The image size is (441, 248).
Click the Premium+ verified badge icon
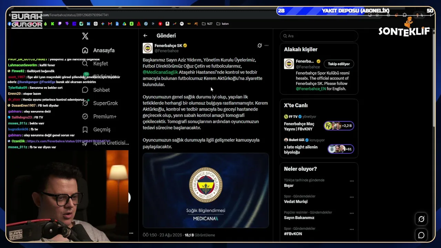tap(85, 116)
